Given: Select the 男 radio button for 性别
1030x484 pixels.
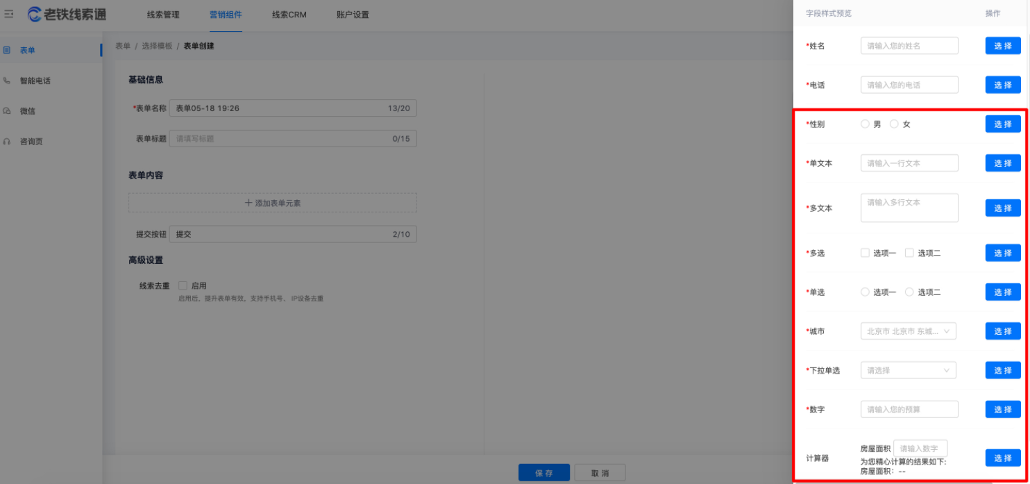Looking at the screenshot, I should coord(865,124).
